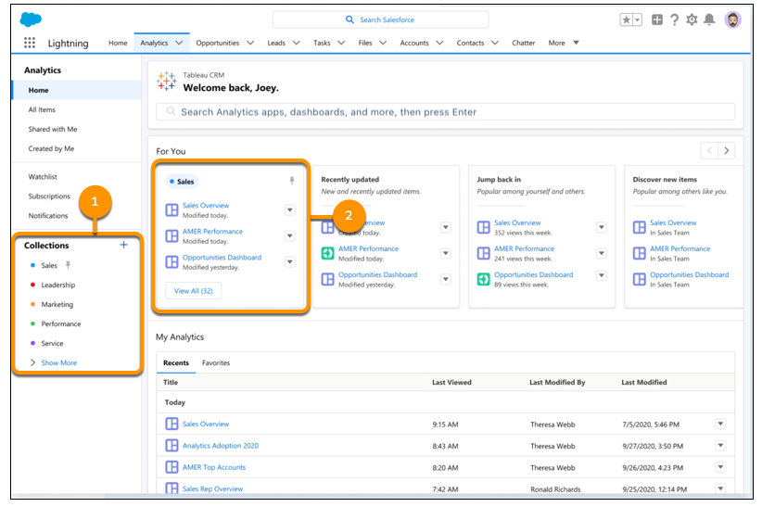Image resolution: width=762 pixels, height=507 pixels.
Task: Switch to the Recents tab
Action: coord(176,362)
